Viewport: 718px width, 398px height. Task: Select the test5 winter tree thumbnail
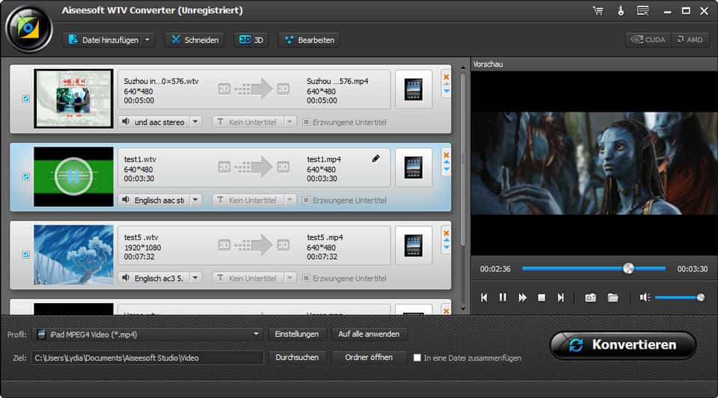pyautogui.click(x=73, y=254)
